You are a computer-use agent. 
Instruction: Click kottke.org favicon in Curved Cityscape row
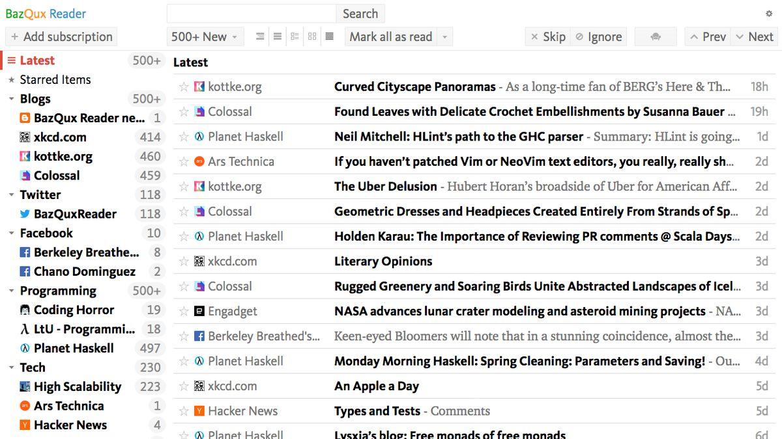point(199,86)
